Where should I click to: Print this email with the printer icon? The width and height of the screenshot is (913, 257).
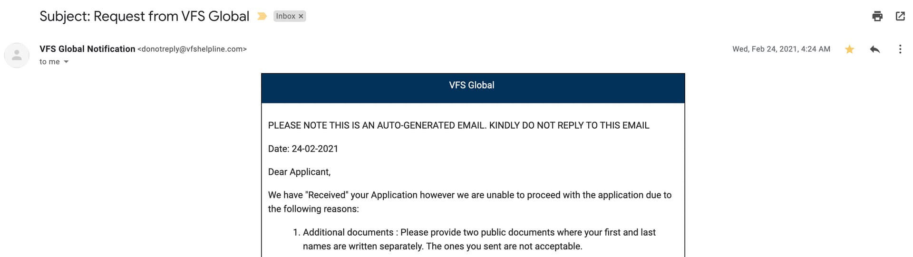tap(877, 16)
